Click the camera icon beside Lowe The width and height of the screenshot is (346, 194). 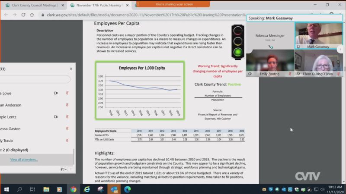[x=55, y=93]
